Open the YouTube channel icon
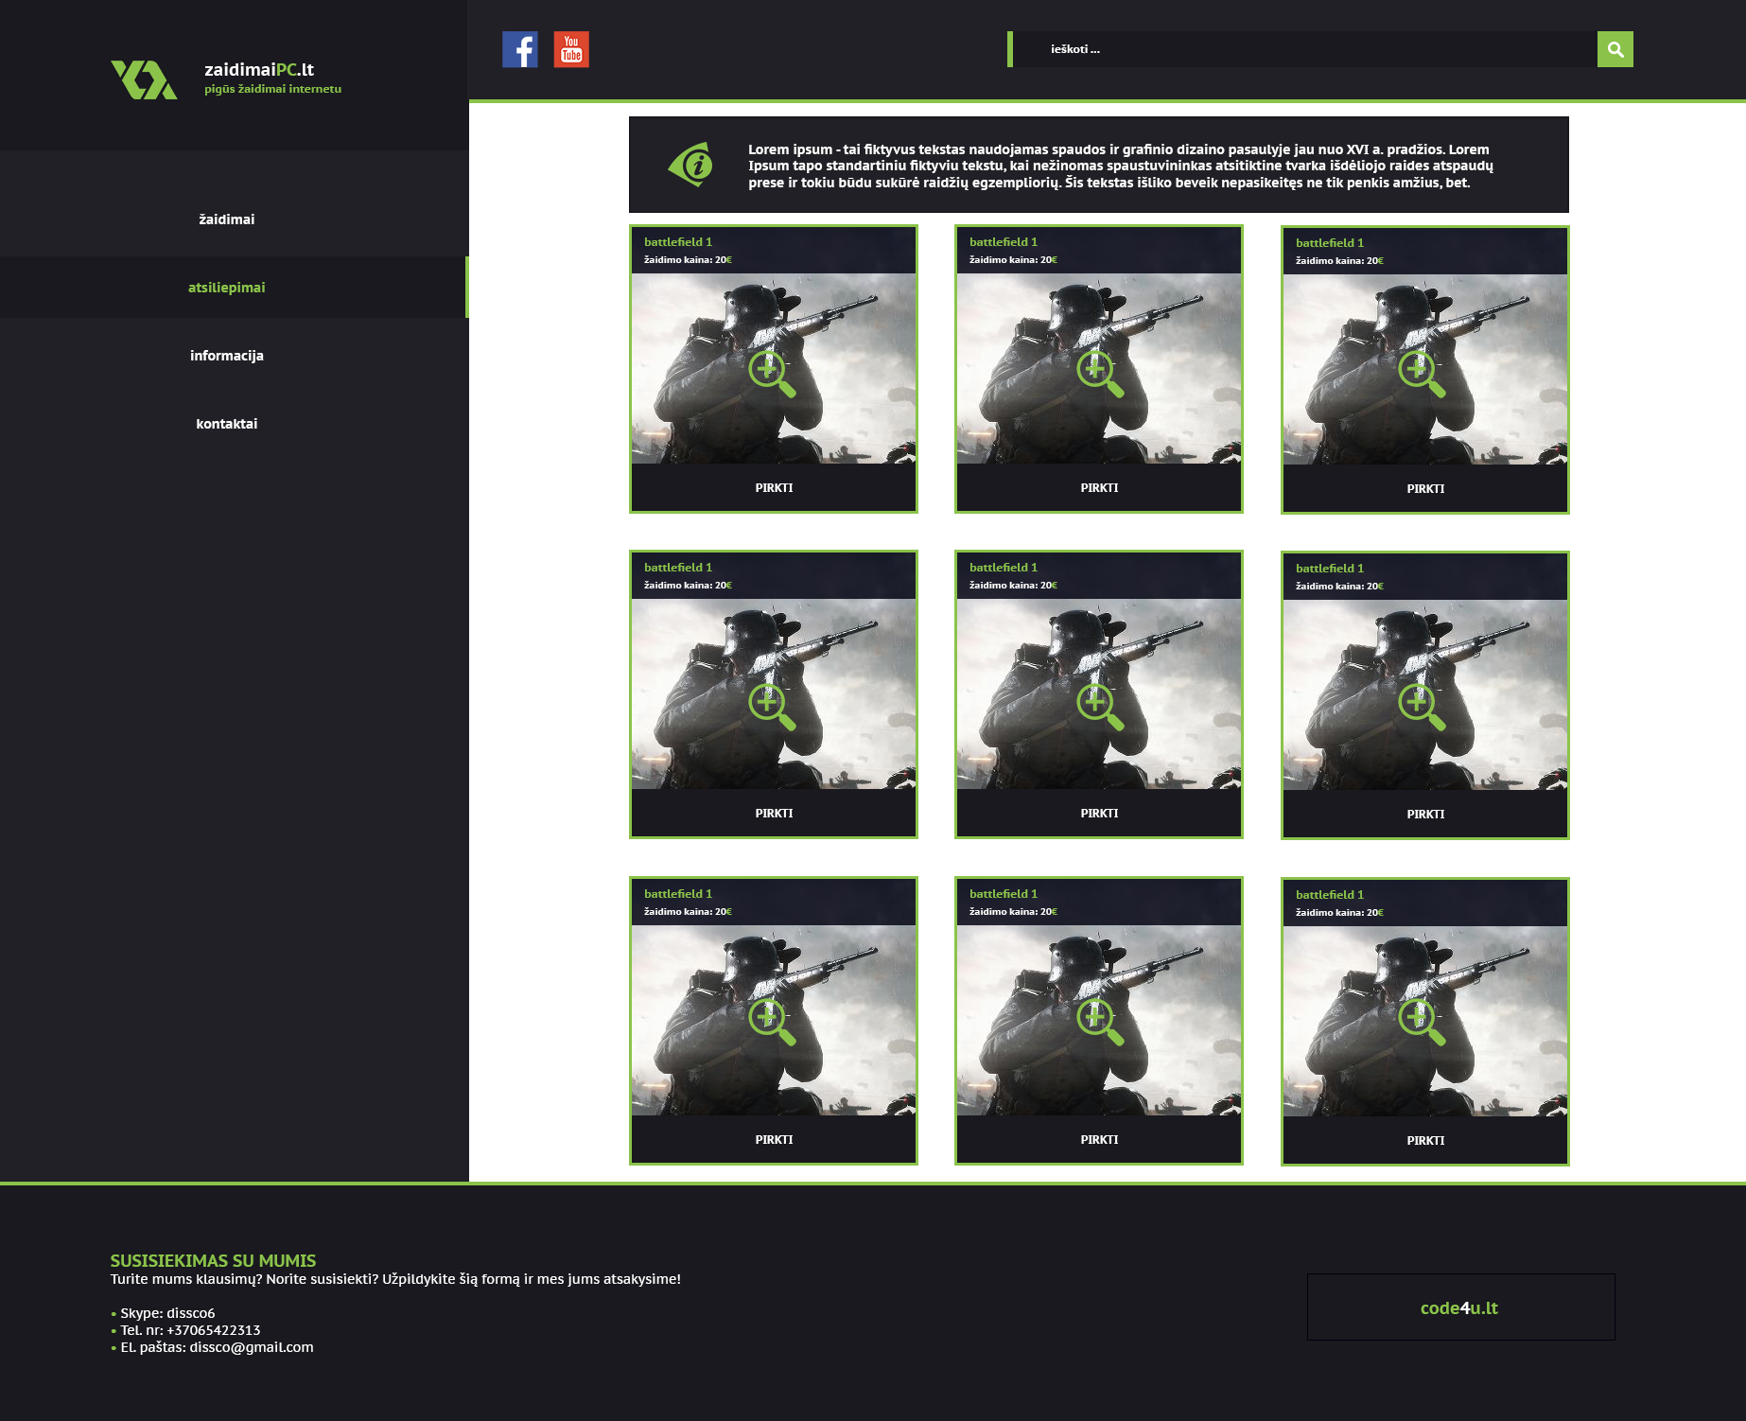This screenshot has height=1421, width=1746. [571, 49]
